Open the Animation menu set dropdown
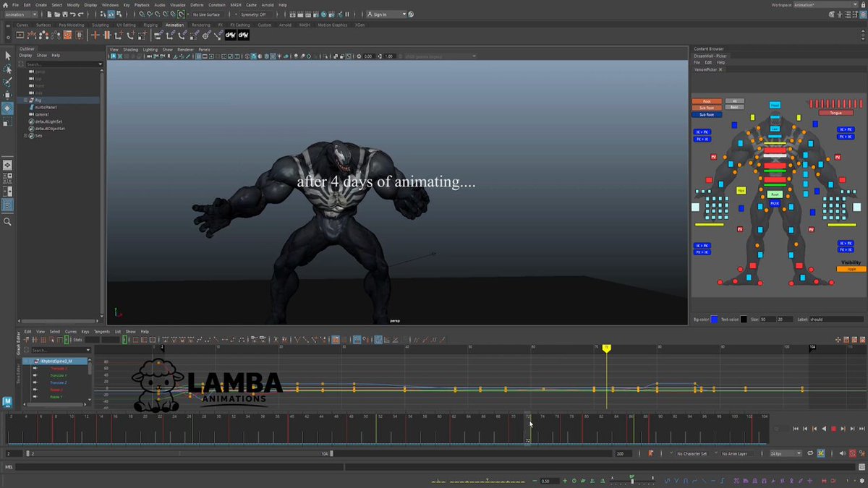Viewport: 868px width, 488px height. click(x=20, y=14)
